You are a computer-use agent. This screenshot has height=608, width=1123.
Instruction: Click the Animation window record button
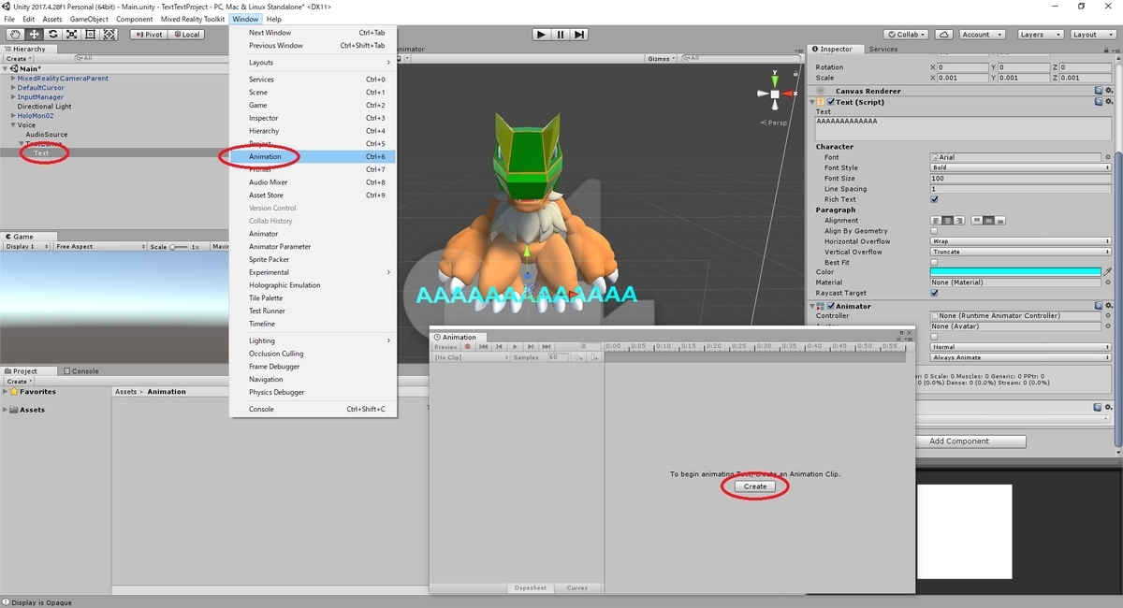tap(468, 347)
